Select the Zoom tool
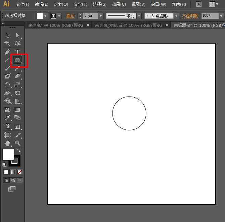This screenshot has width=225, height=222. click(x=17, y=143)
